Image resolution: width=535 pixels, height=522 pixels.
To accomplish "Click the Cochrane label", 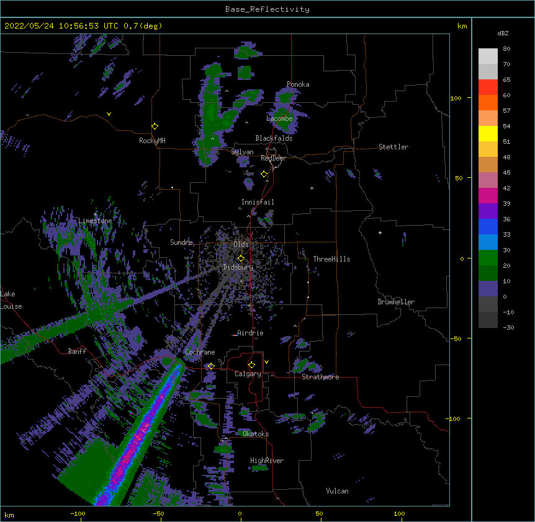I will (x=200, y=352).
